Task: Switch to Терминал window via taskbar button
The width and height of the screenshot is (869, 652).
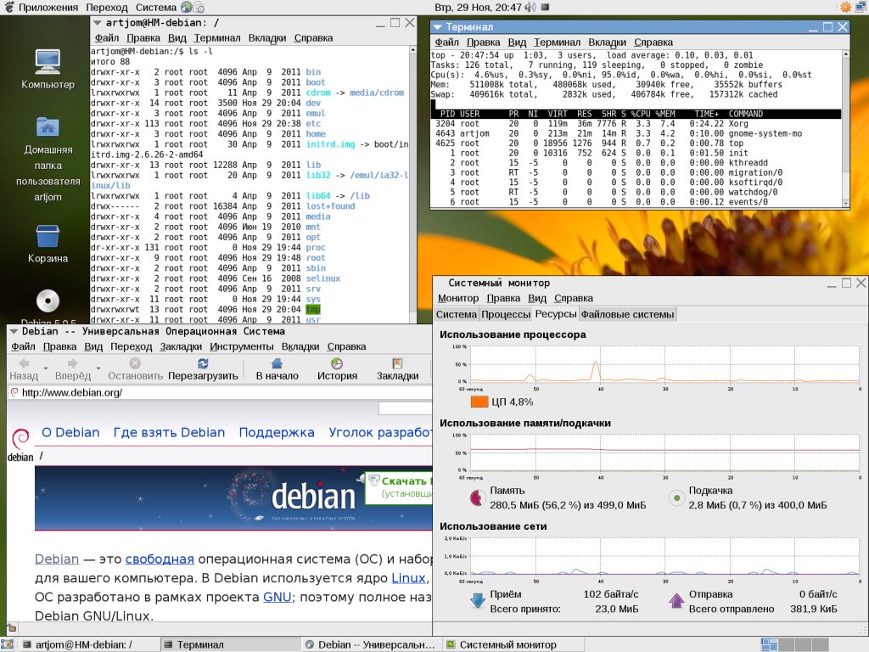Action: pos(229,644)
